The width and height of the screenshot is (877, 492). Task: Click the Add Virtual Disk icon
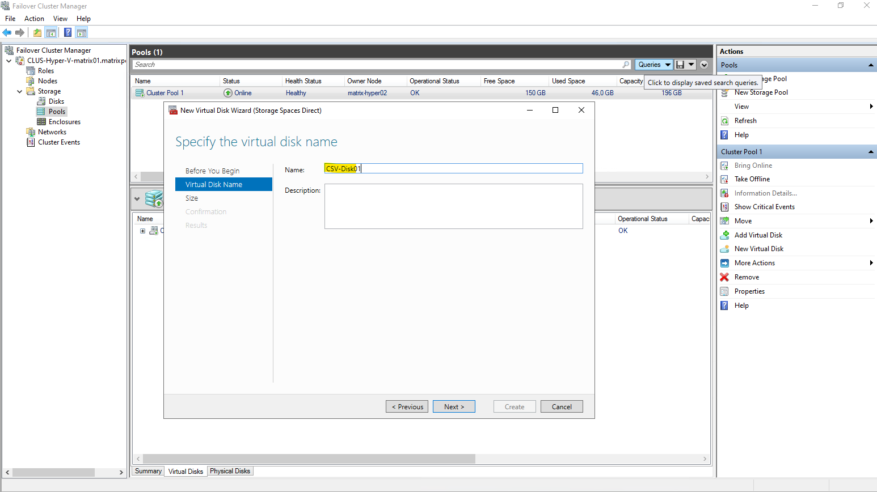724,235
